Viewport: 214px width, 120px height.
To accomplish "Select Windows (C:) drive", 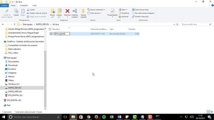I will (x=14, y=84).
